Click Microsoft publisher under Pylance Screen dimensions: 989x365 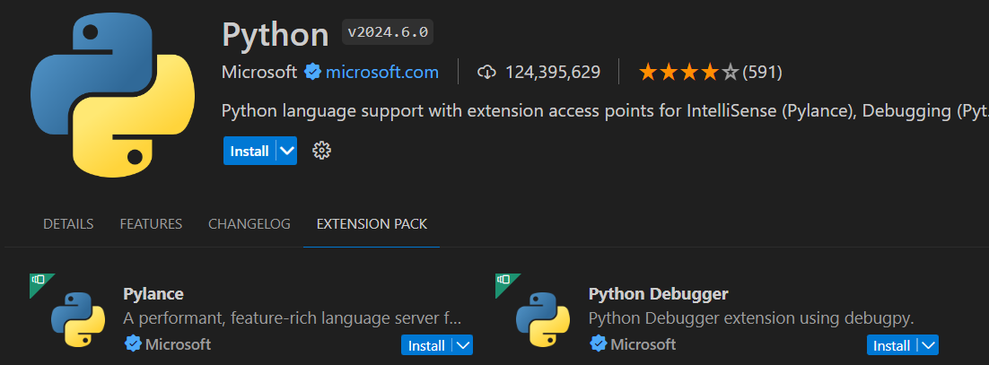(178, 345)
